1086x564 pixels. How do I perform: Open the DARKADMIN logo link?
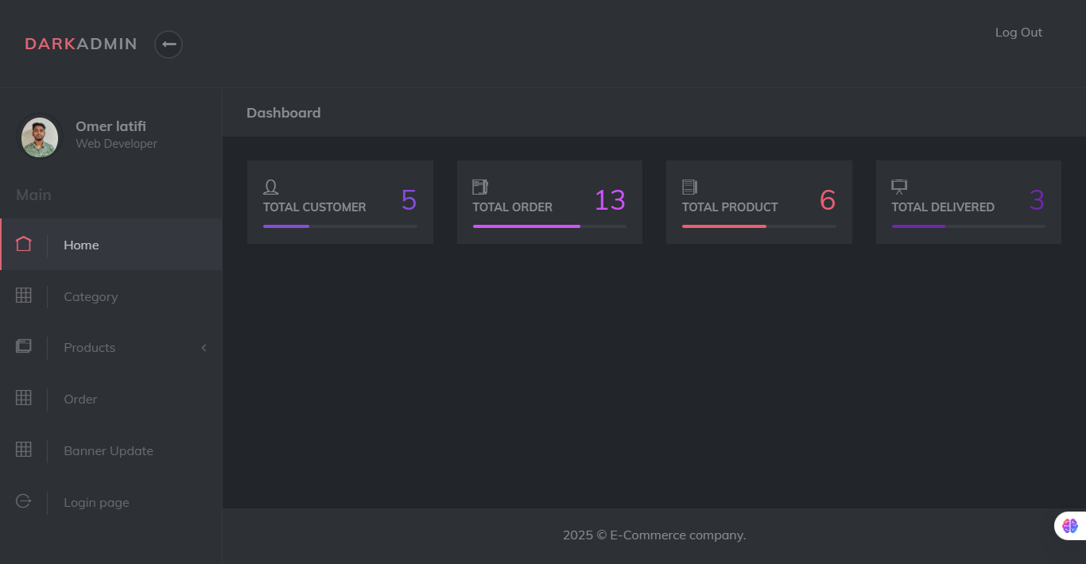click(80, 44)
